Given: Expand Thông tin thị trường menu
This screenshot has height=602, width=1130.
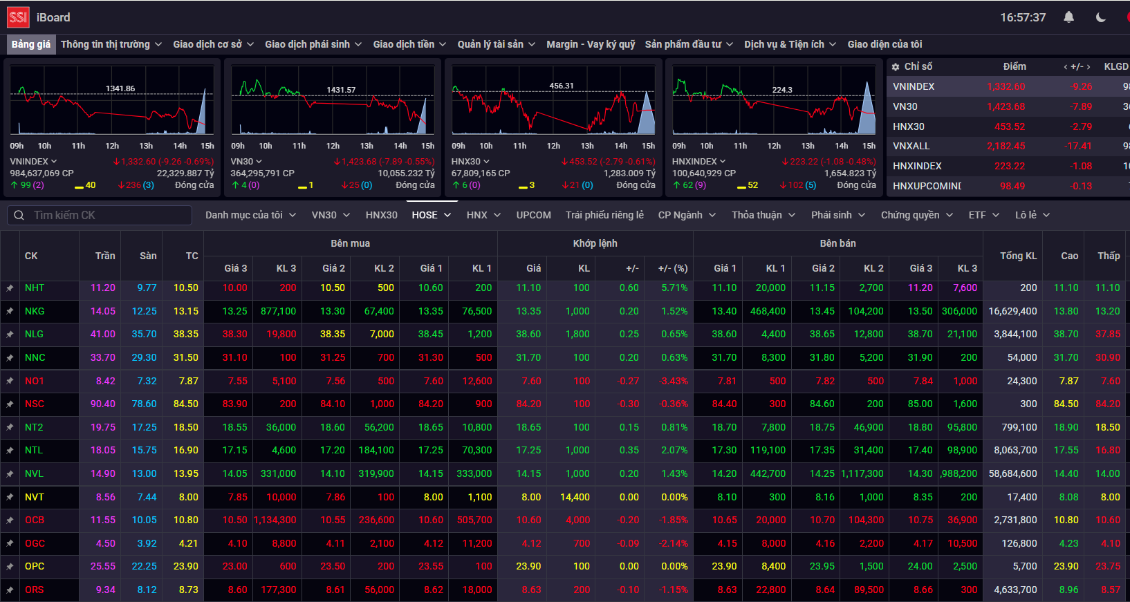Looking at the screenshot, I should click(x=111, y=44).
